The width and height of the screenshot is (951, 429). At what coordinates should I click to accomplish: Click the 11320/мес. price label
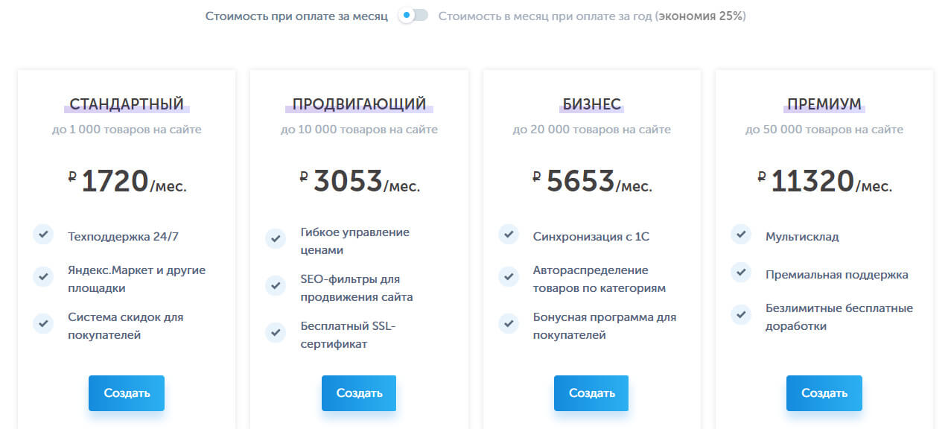tap(824, 181)
